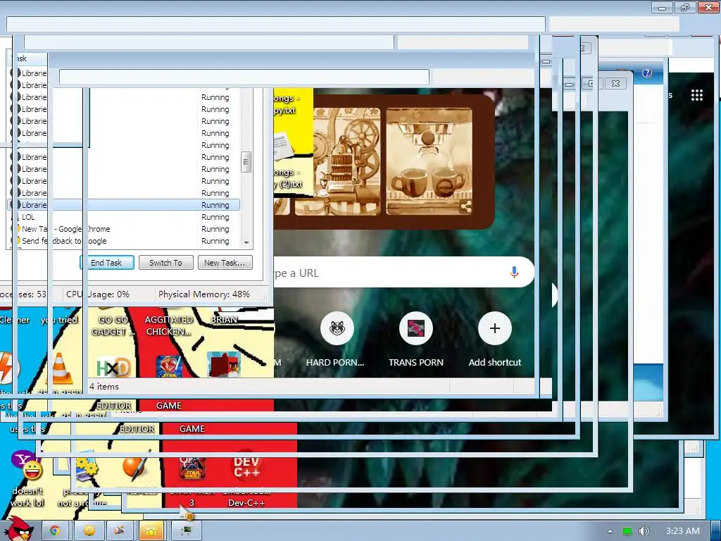
Task: Select the VLC traffic cone icon
Action: [60, 368]
